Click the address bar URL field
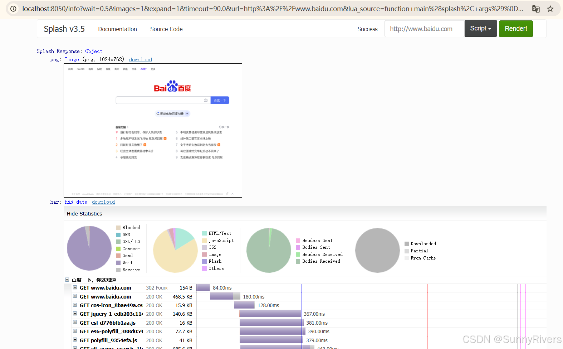 tap(273, 9)
